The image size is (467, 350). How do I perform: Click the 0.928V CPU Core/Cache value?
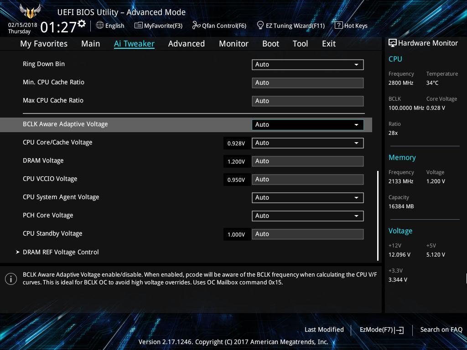click(x=237, y=144)
